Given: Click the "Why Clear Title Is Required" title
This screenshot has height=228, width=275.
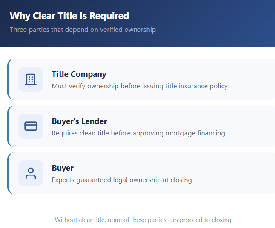Looking at the screenshot, I should (69, 16).
